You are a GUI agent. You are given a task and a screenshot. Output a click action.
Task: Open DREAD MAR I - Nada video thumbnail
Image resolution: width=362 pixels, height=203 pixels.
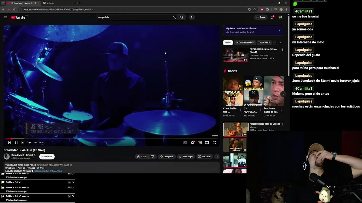coord(236,55)
